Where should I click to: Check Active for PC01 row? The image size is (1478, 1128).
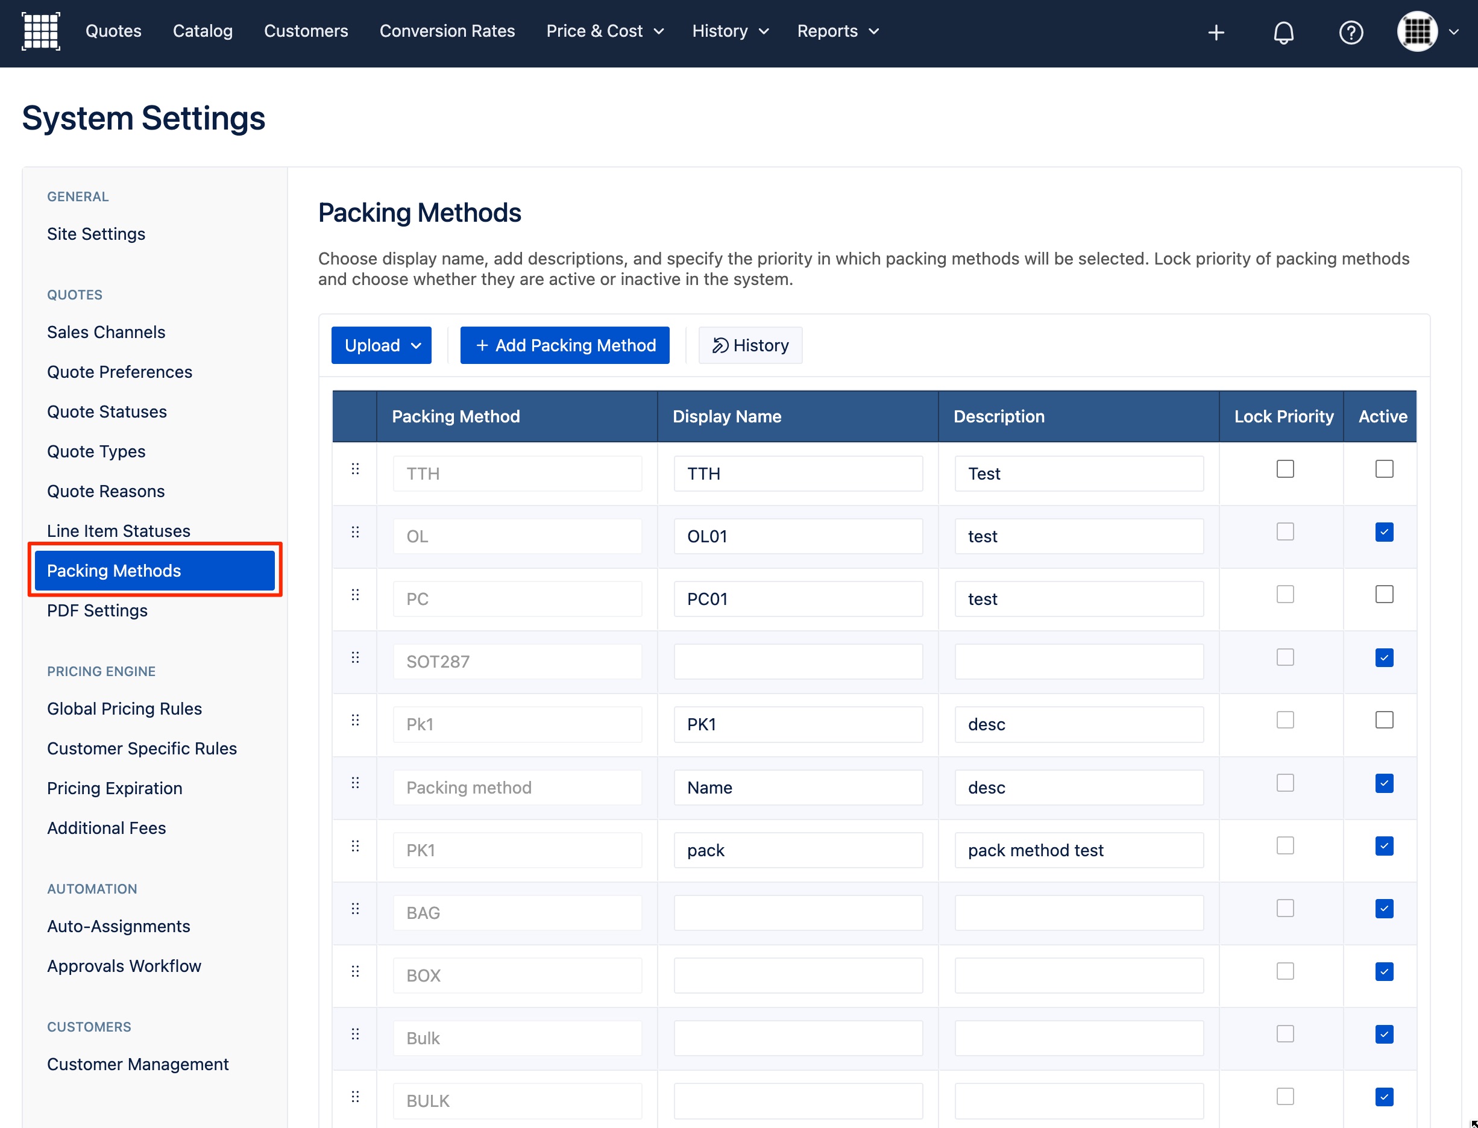tap(1384, 594)
